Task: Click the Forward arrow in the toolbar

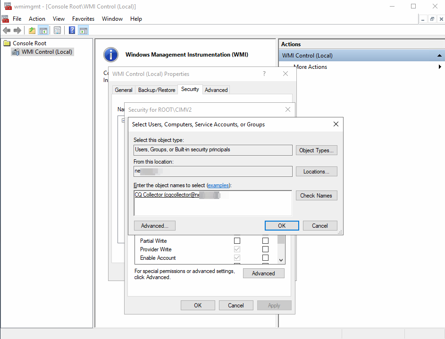Action: 17,30
